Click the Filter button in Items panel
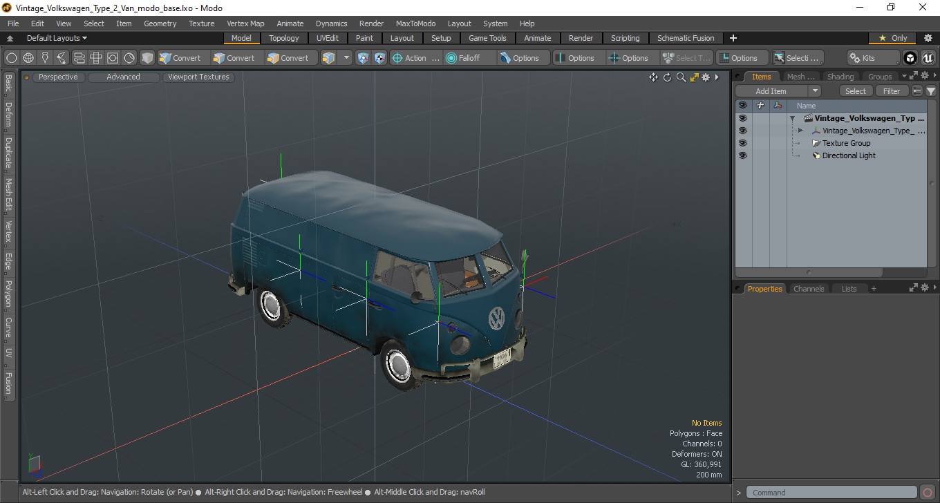940x503 pixels. (x=892, y=91)
